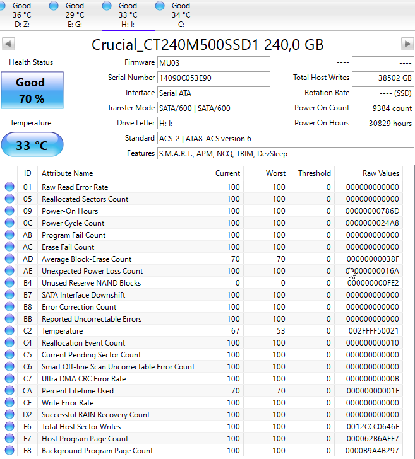The image size is (415, 459).
Task: Select the H: I: disk tab
Action: 128,15
